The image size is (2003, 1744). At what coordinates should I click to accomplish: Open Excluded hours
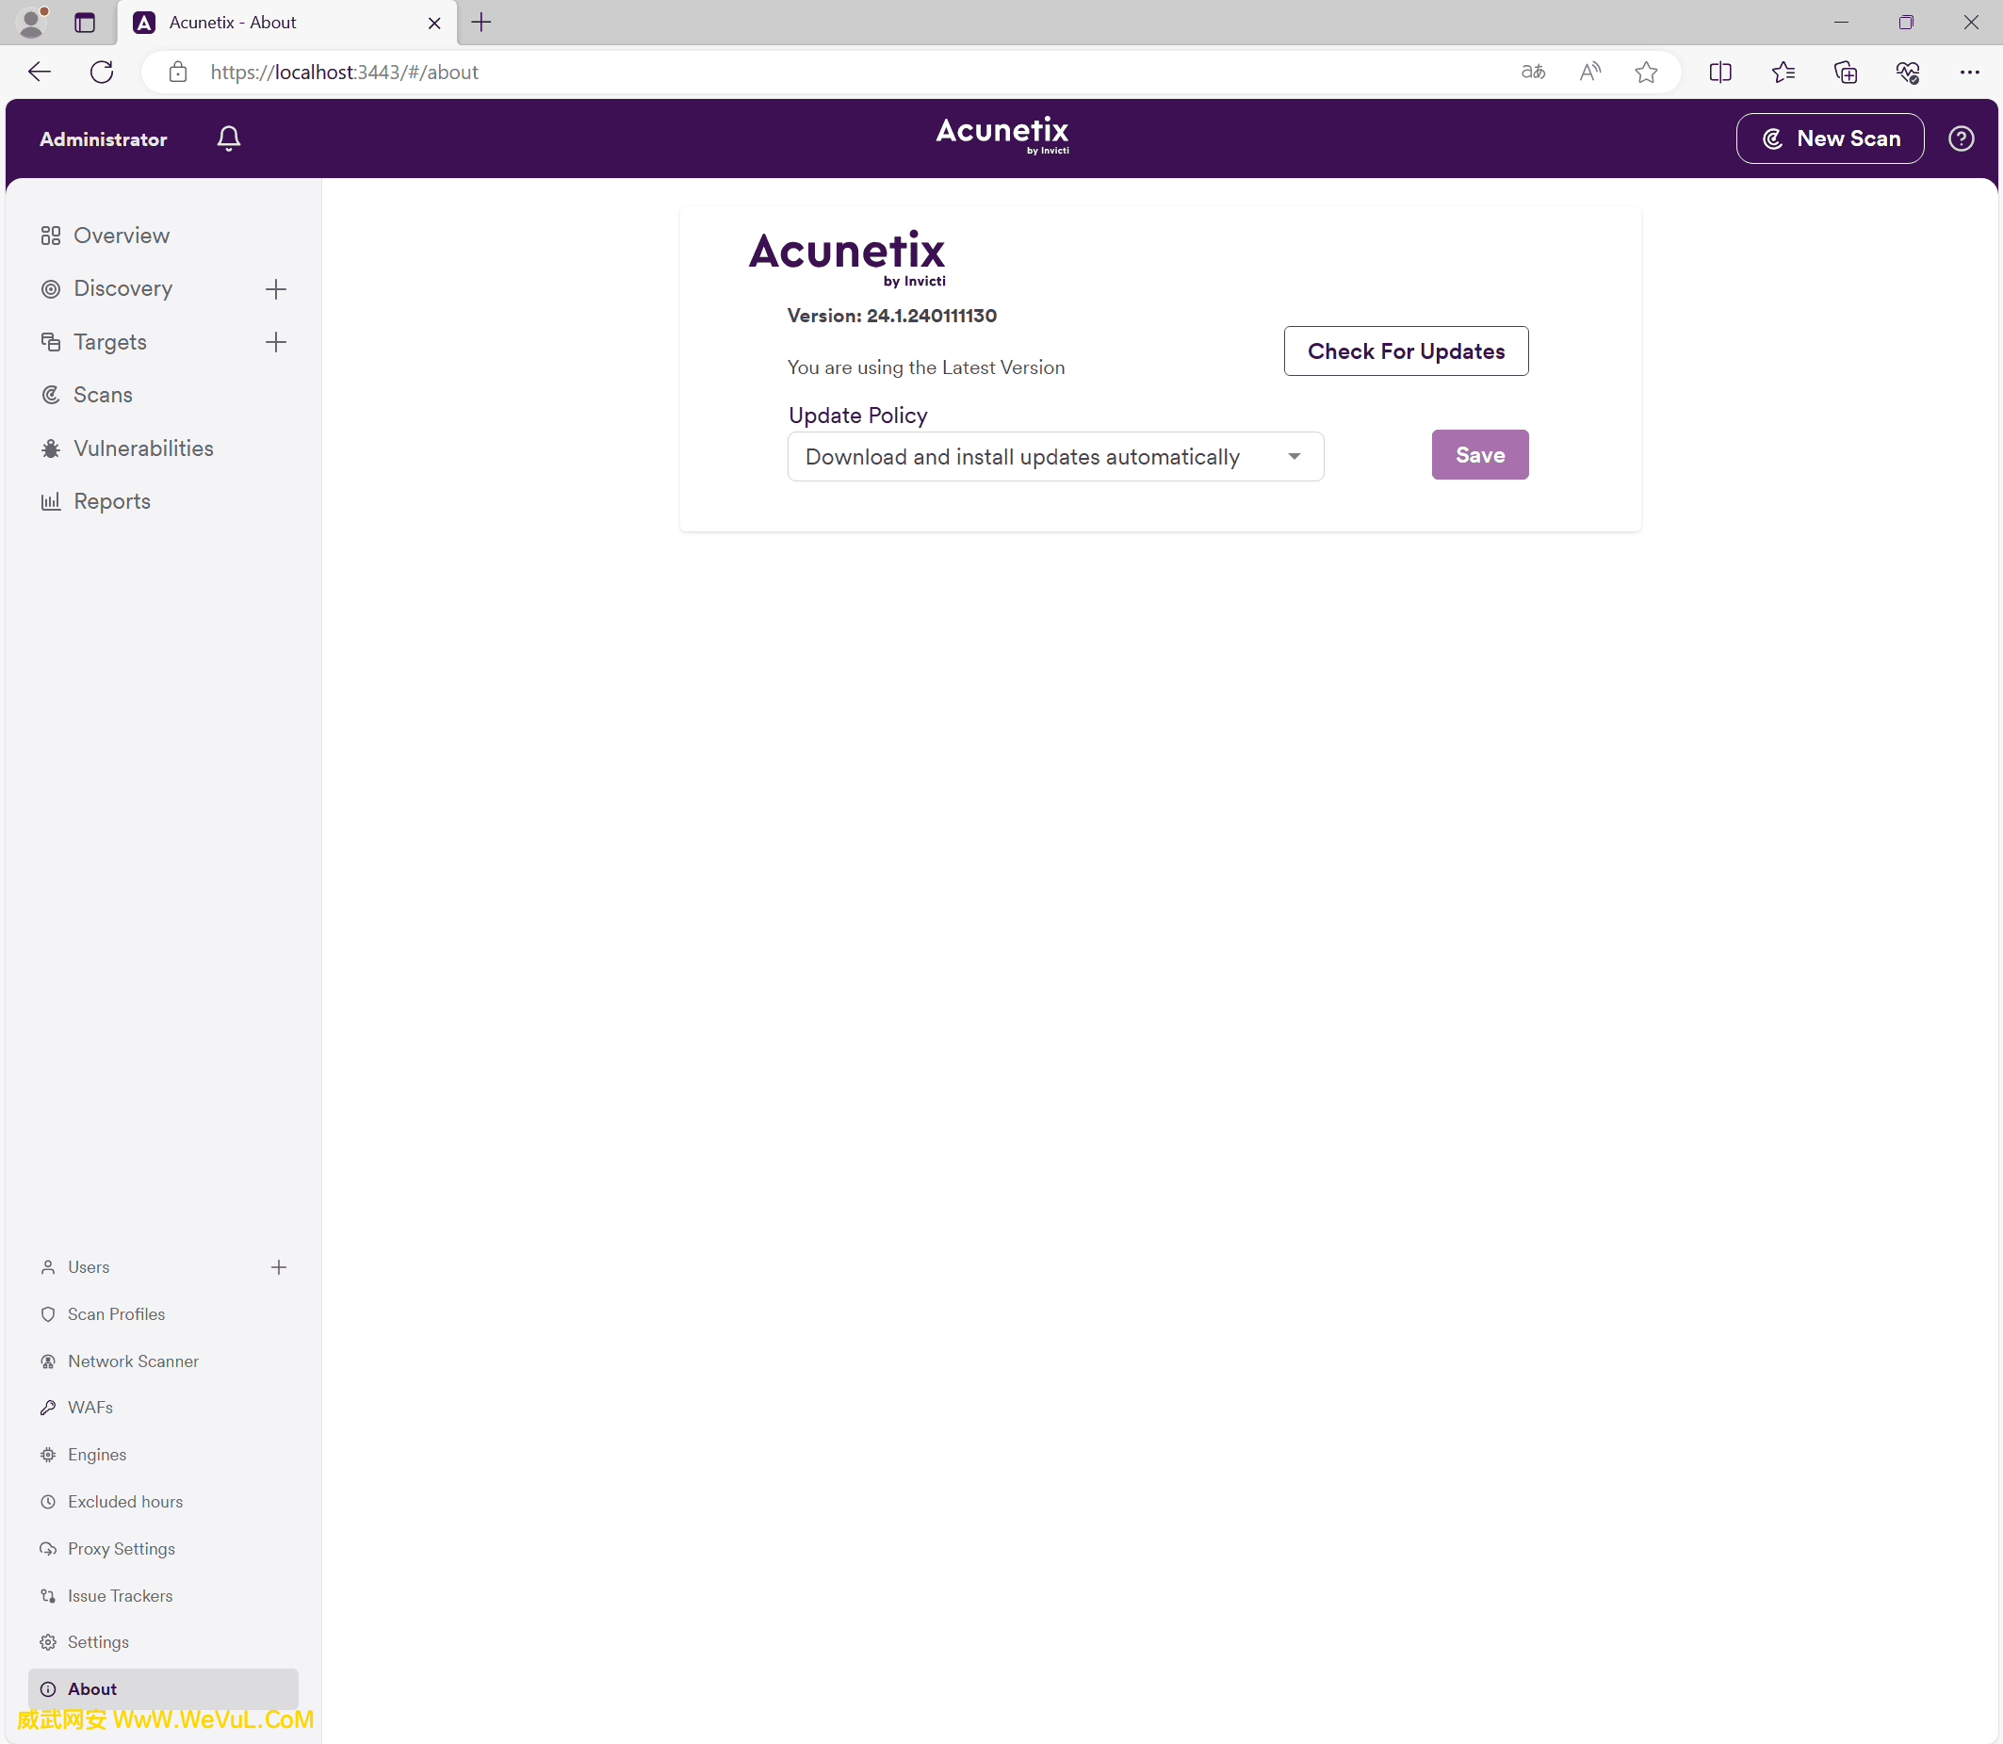click(111, 1501)
